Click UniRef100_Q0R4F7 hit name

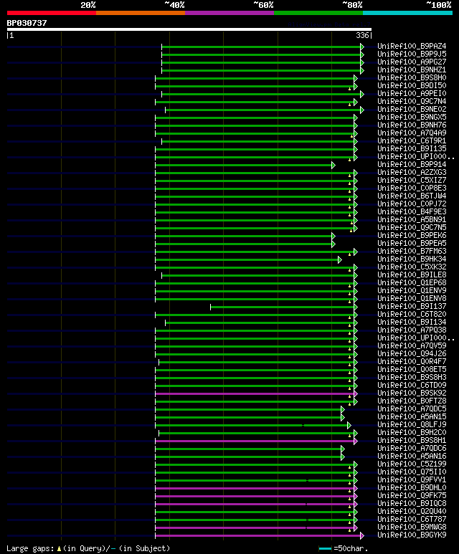(412, 362)
